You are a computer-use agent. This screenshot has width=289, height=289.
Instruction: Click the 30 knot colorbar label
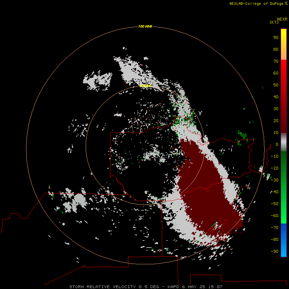(276, 109)
